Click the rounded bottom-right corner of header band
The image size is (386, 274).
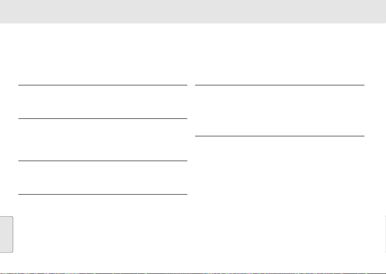384,22
